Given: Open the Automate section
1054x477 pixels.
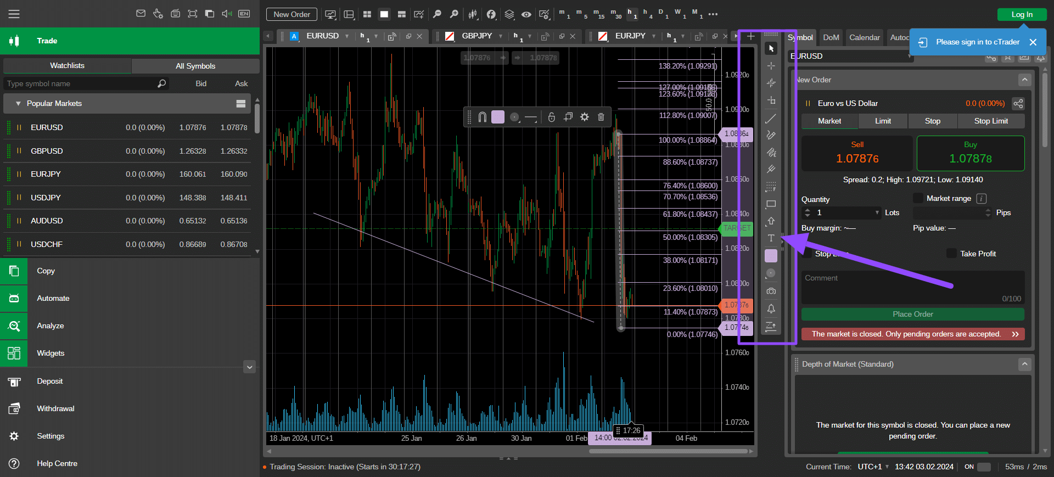Looking at the screenshot, I should (130, 298).
